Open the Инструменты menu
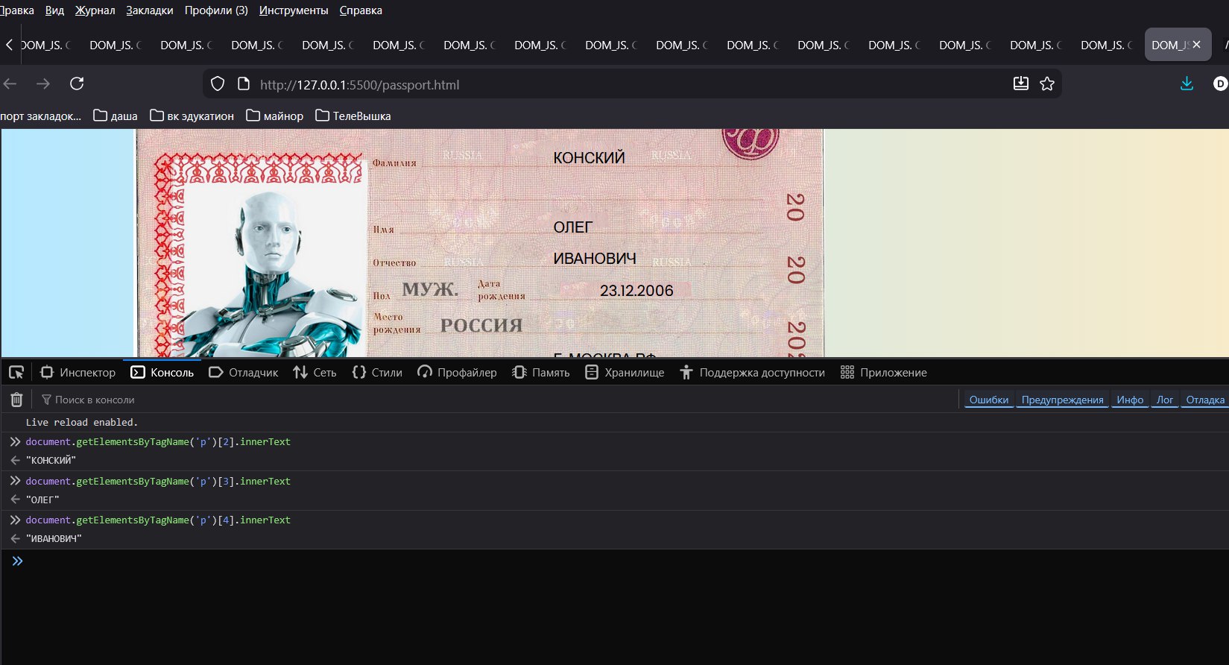The width and height of the screenshot is (1229, 665). pyautogui.click(x=294, y=10)
